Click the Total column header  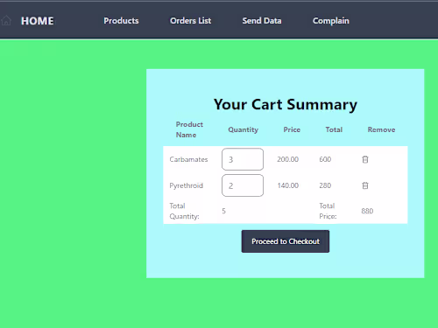pos(334,129)
